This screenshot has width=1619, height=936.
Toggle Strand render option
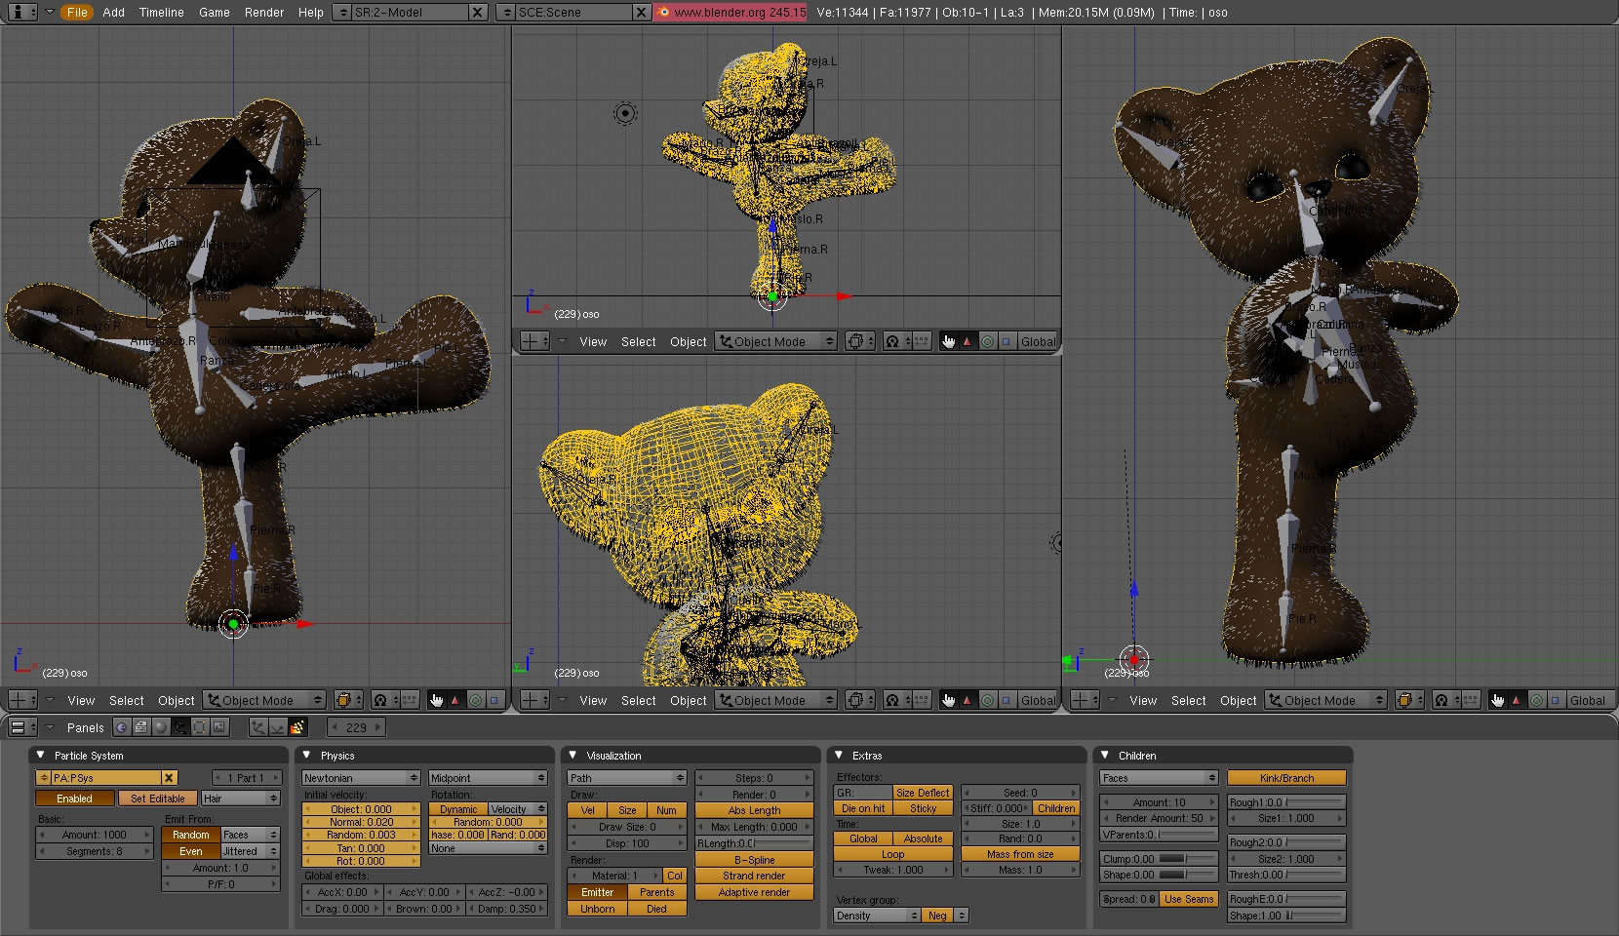[754, 877]
